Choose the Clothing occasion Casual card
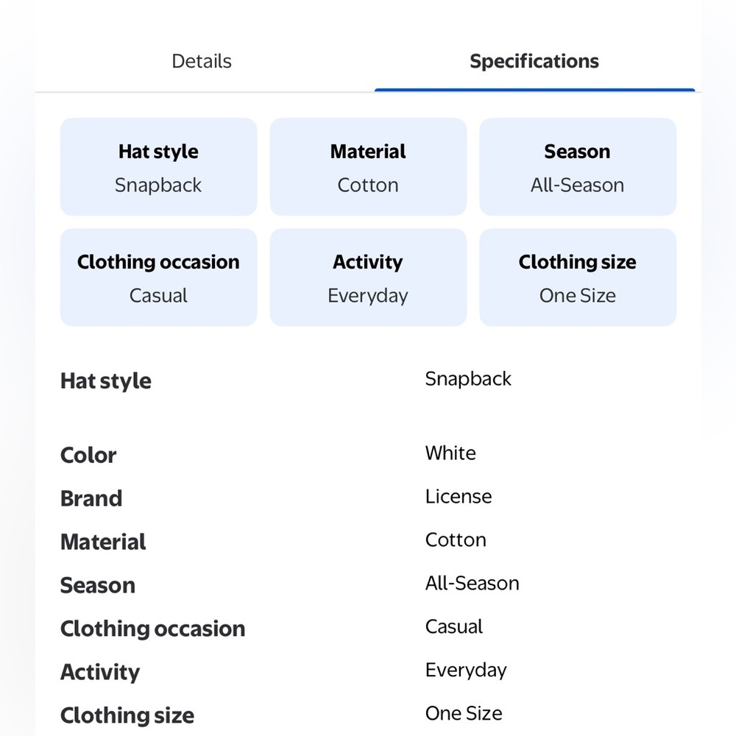This screenshot has height=736, width=736. pos(159,277)
